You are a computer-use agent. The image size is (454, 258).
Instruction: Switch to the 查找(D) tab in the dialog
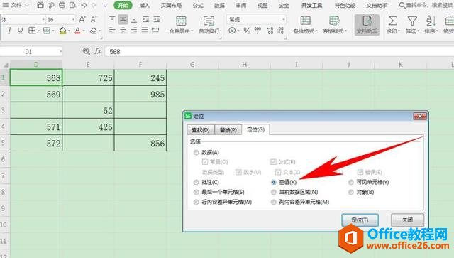[201, 130]
